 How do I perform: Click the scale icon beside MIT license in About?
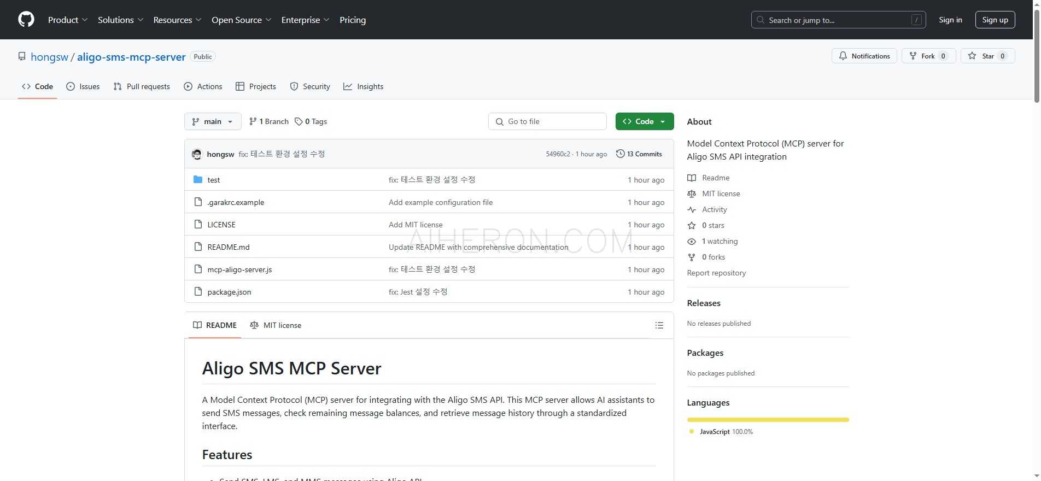point(692,193)
